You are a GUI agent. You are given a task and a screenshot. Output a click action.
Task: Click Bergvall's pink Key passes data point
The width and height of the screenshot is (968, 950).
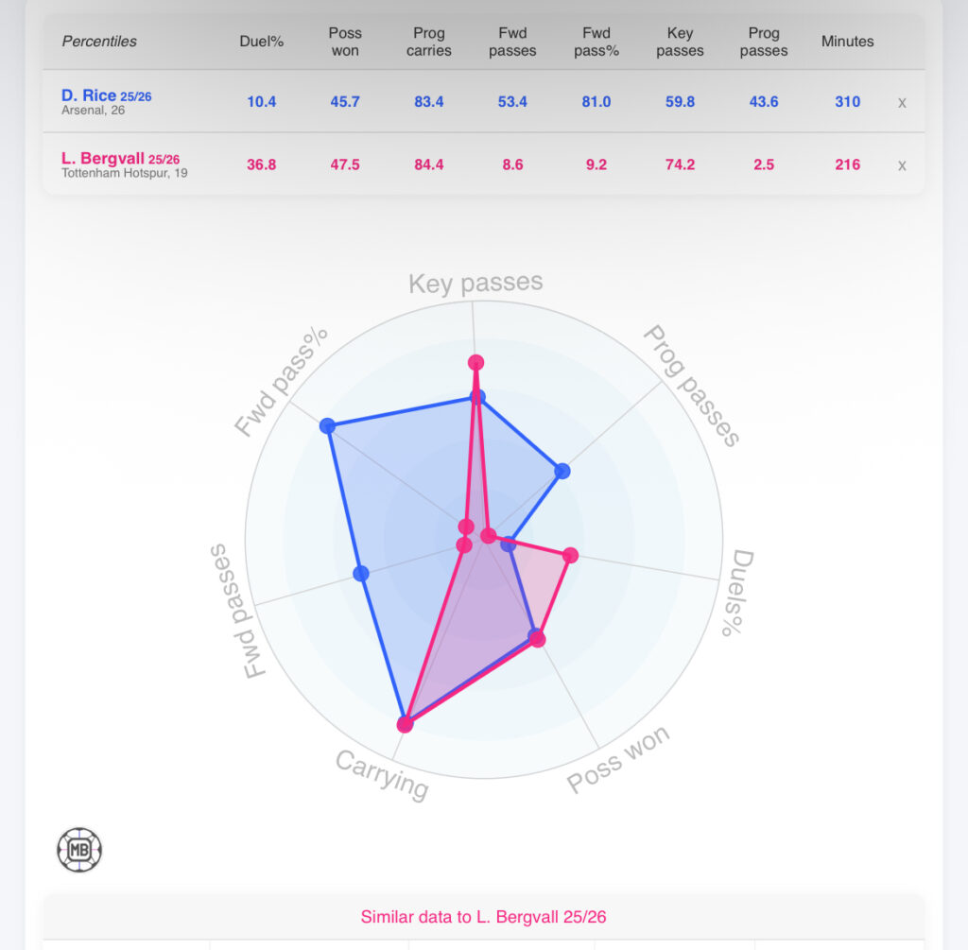tap(475, 362)
